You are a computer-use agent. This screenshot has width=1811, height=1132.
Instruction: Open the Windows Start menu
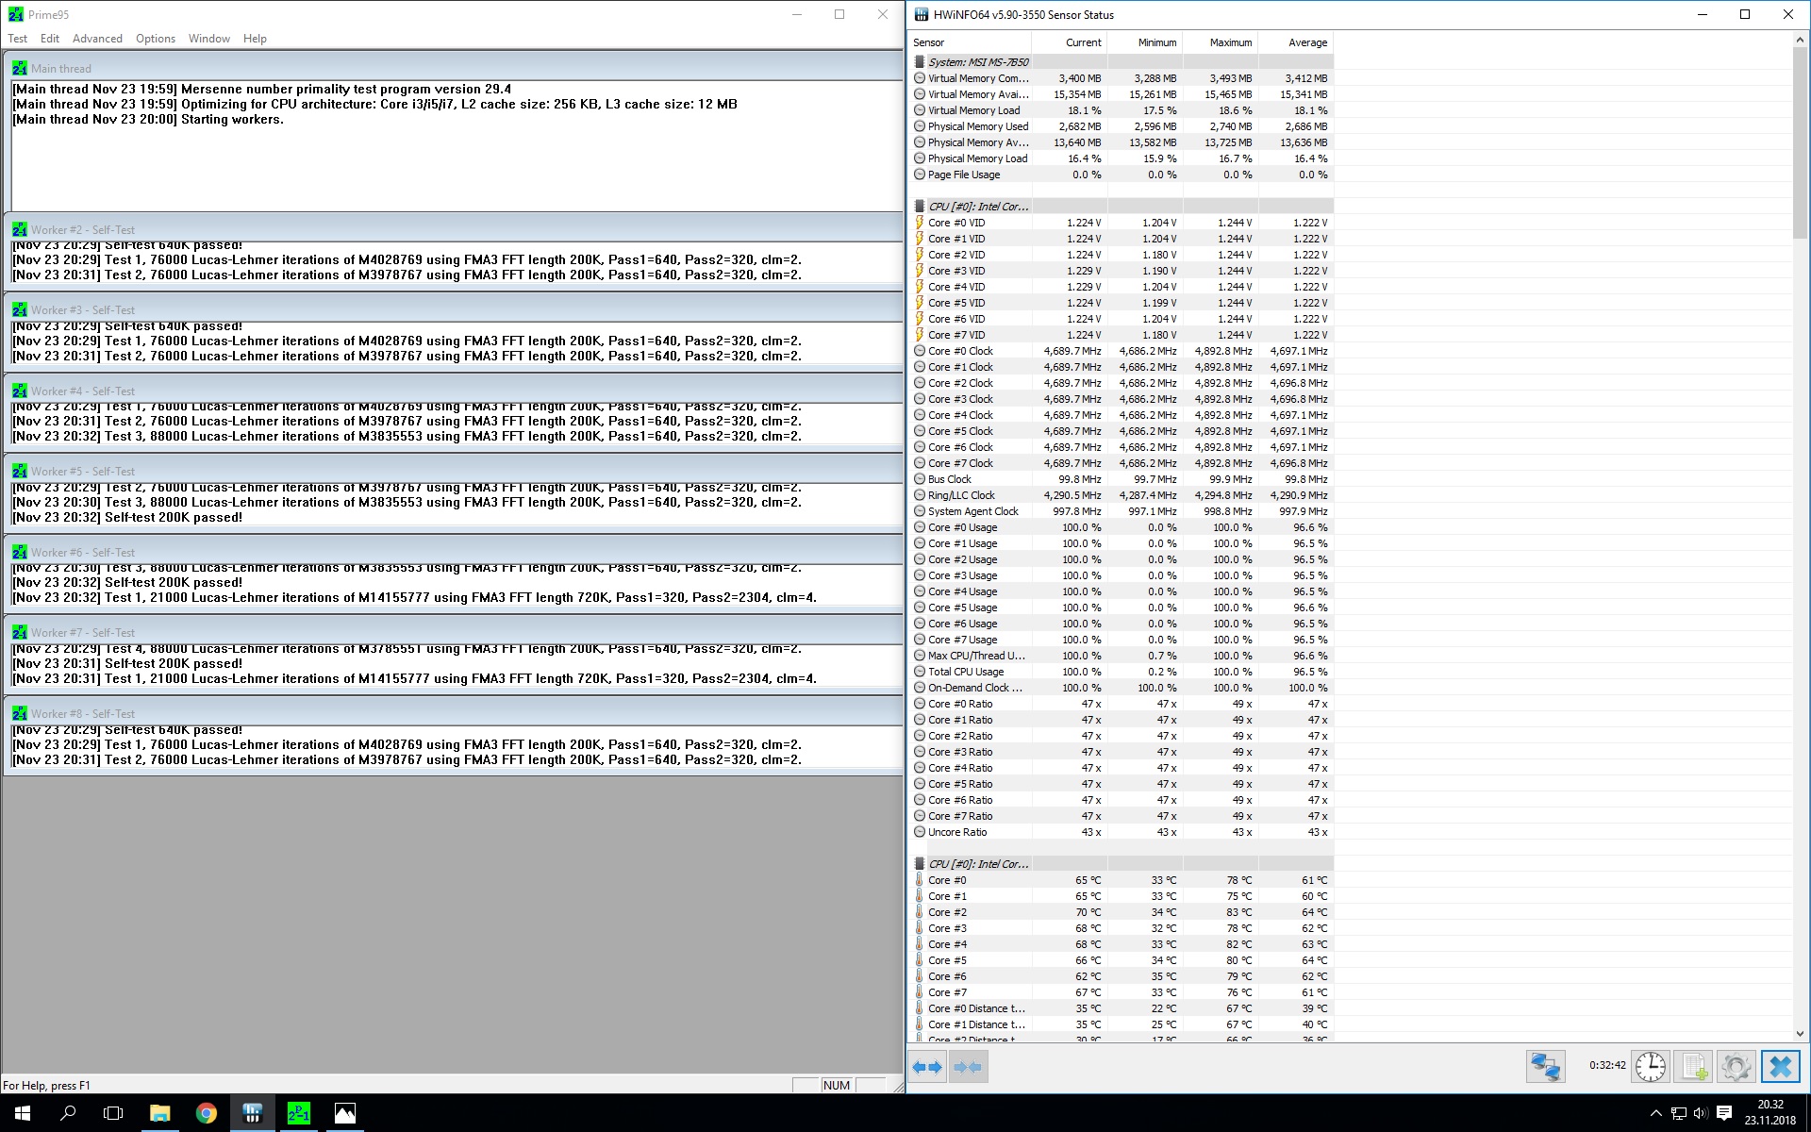pyautogui.click(x=23, y=1113)
